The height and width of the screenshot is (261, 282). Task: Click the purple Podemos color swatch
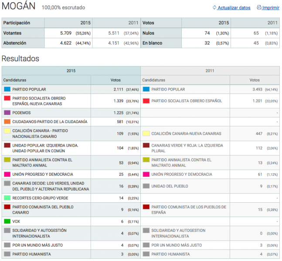click(x=7, y=113)
